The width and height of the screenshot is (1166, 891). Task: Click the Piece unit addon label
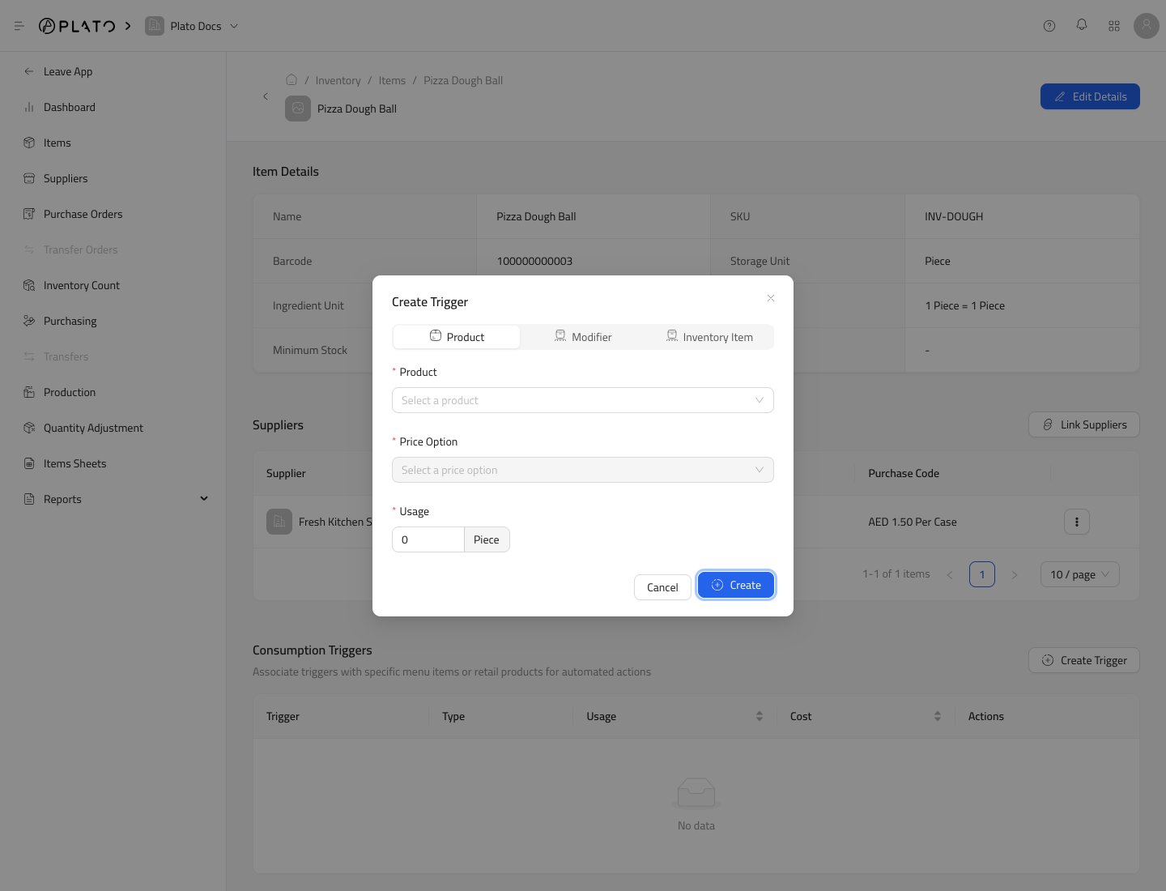pos(487,539)
